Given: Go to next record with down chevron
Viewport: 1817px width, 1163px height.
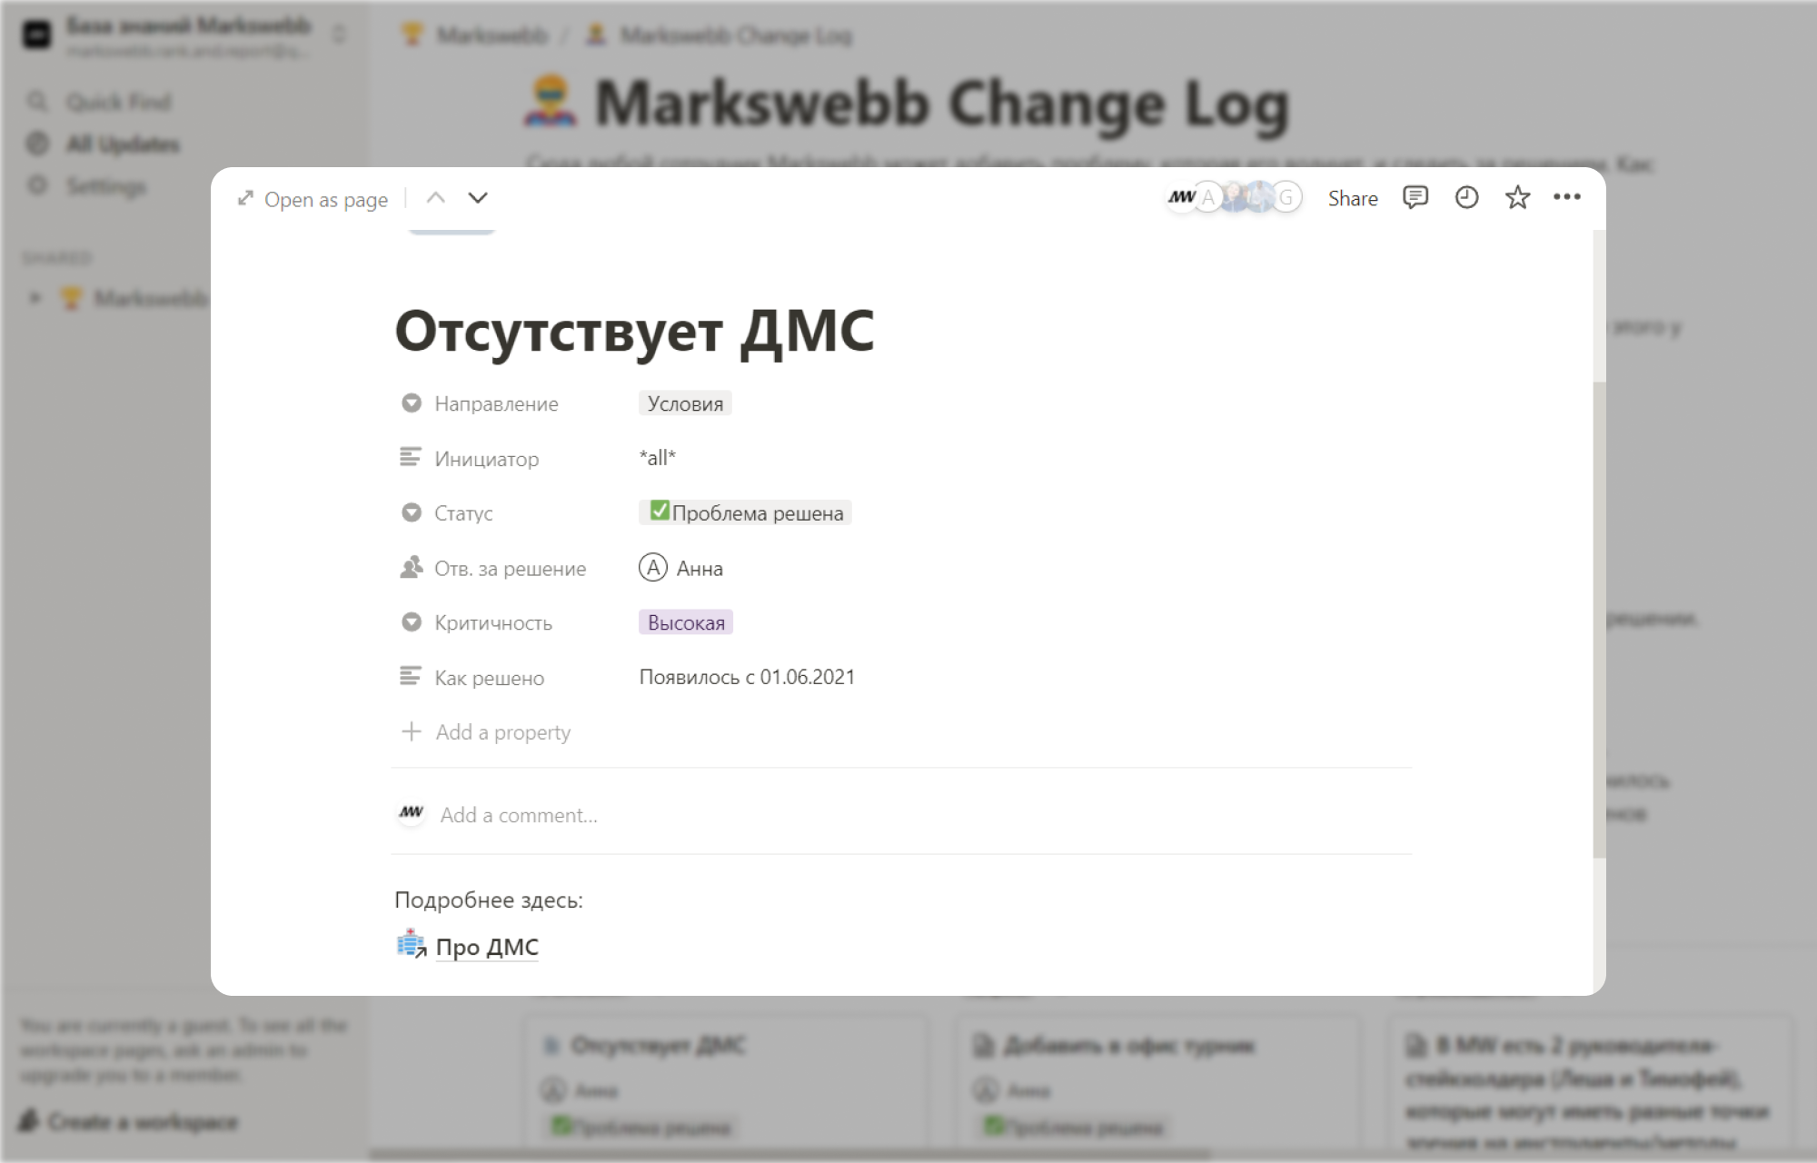Looking at the screenshot, I should 478,198.
